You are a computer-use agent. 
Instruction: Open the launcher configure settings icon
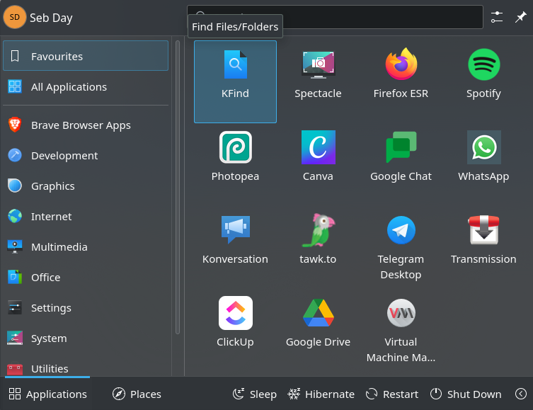pyautogui.click(x=497, y=18)
